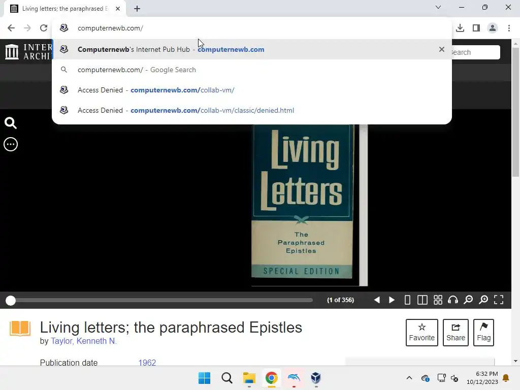Open the Chrome profile avatar

coord(493,28)
